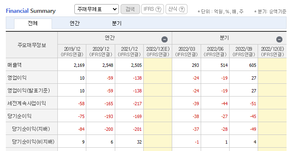
Task: Click the 605 quarterly 매출액 value
Action: tap(253, 65)
